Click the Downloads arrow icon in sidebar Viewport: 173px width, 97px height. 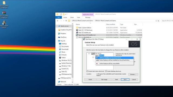click(60, 49)
